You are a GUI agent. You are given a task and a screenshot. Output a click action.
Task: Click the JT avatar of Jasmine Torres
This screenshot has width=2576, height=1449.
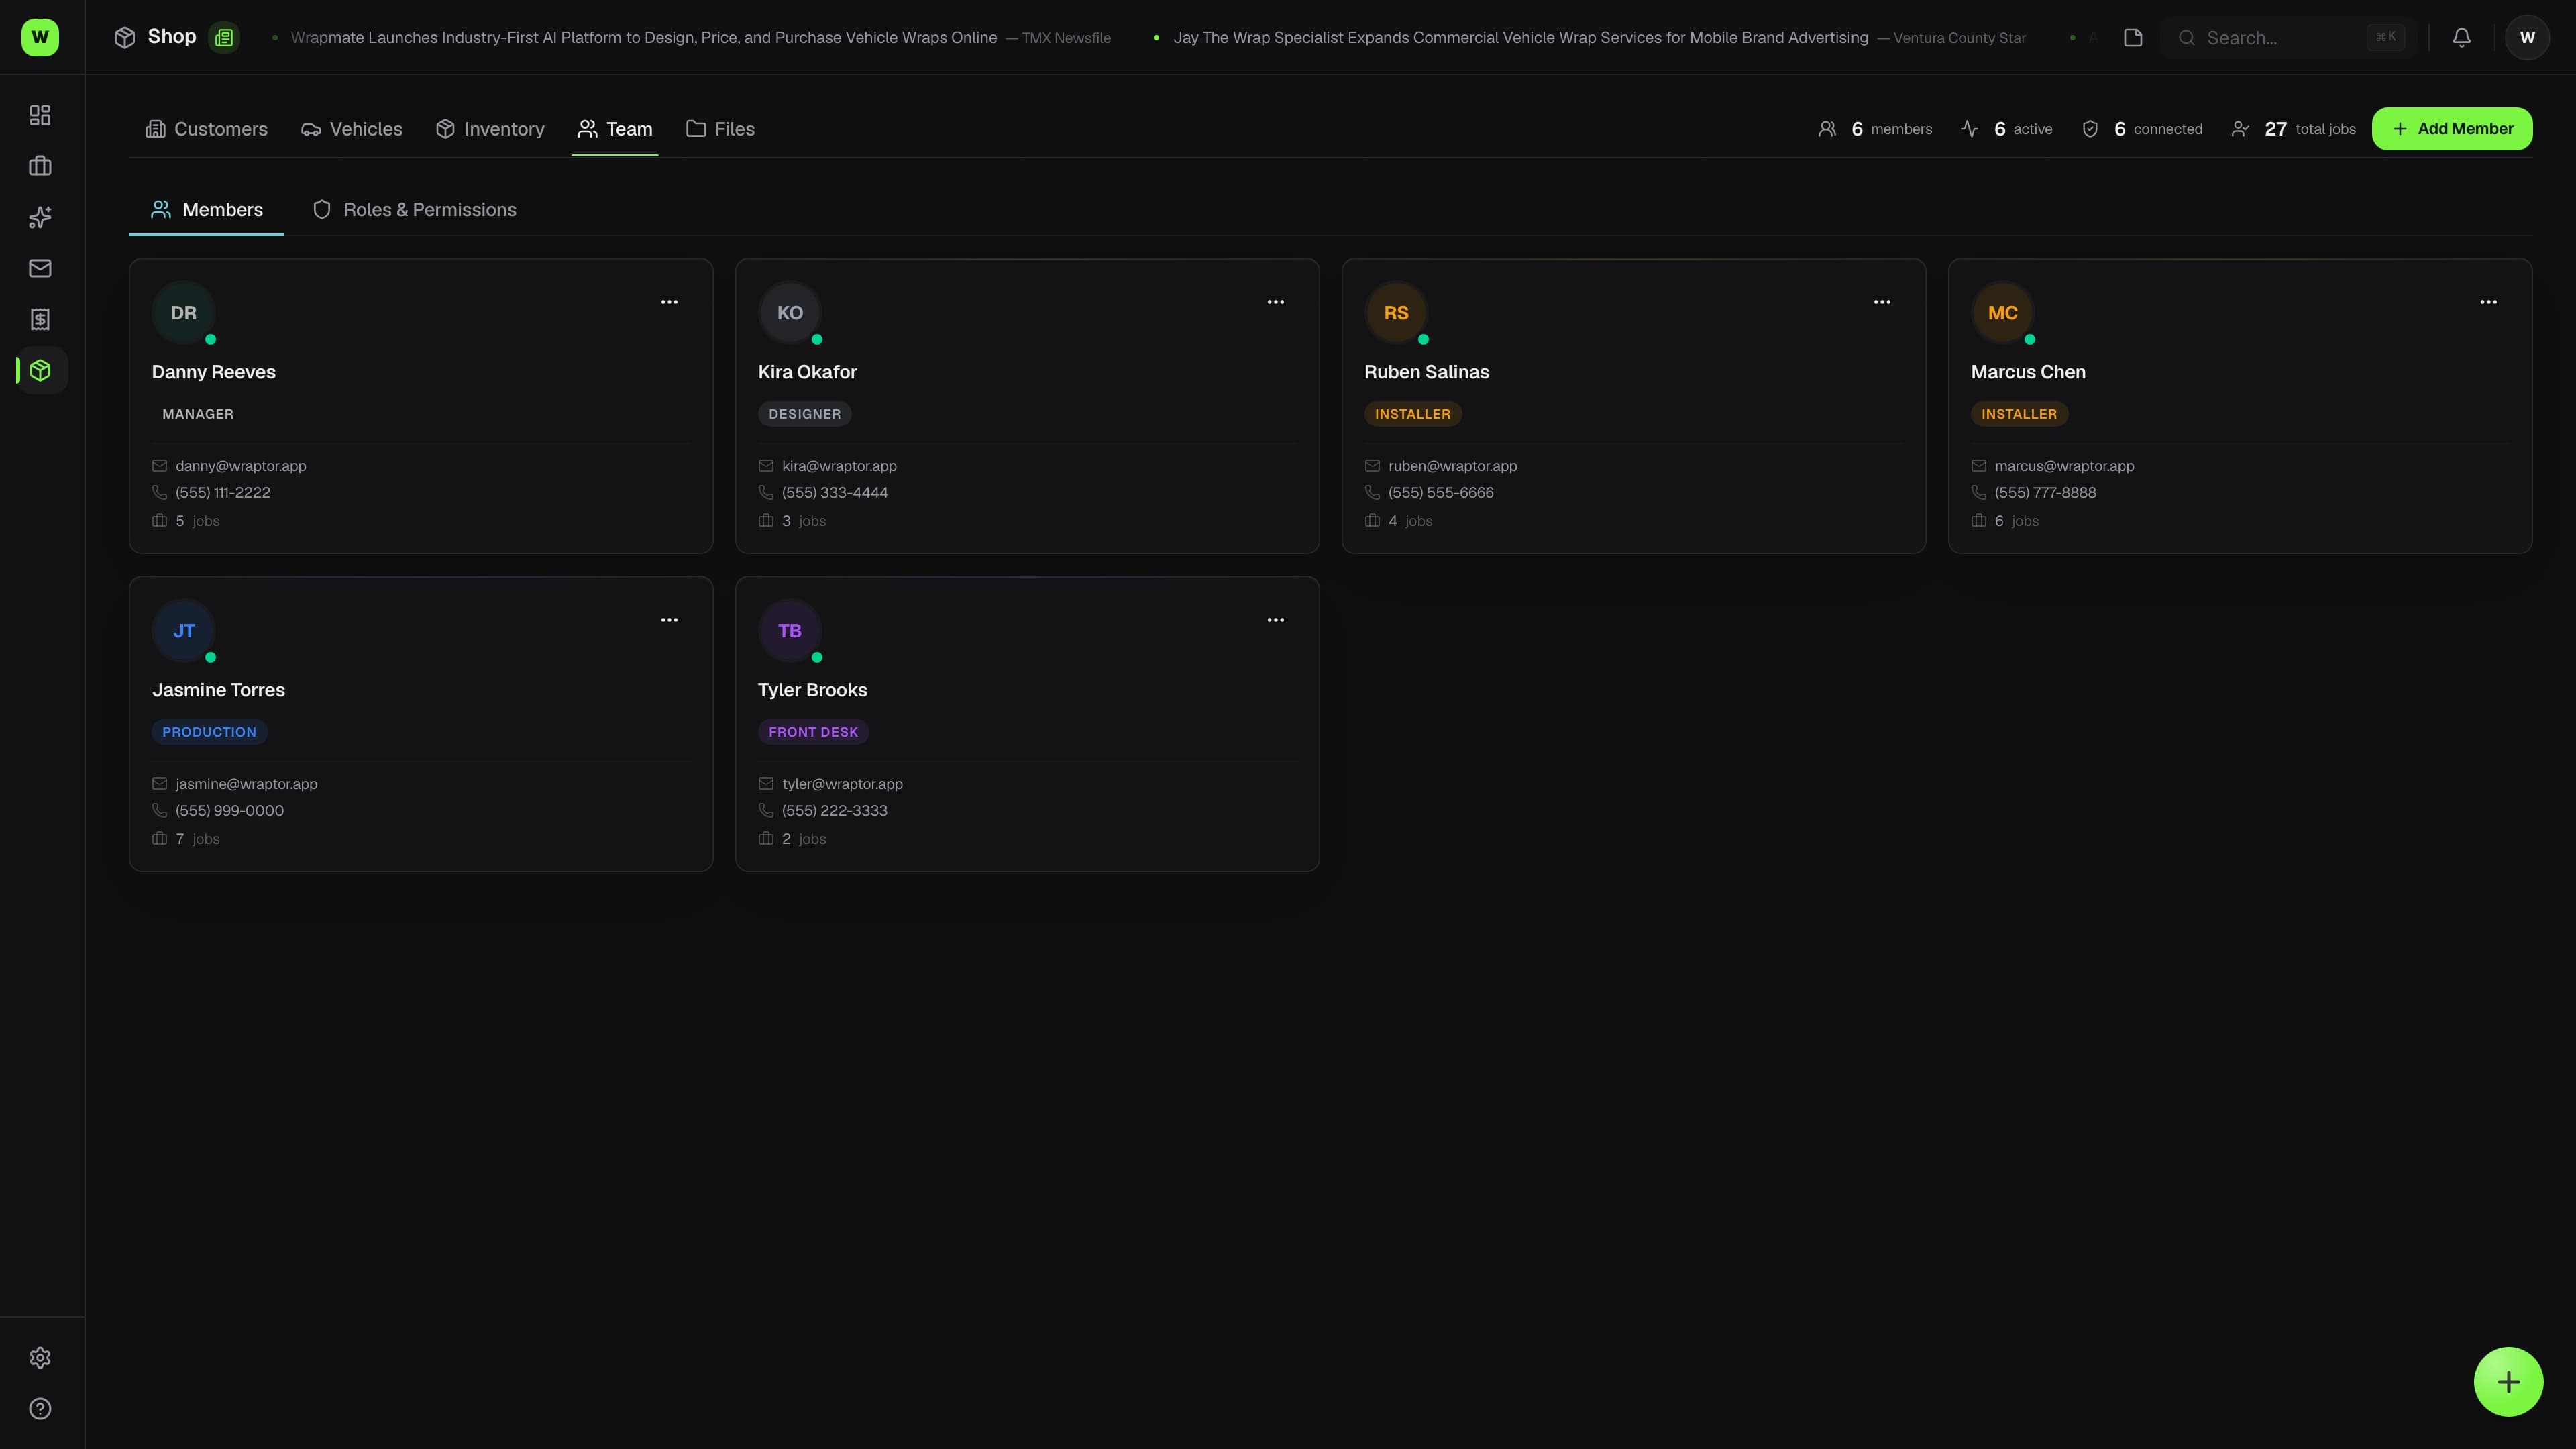(x=183, y=631)
